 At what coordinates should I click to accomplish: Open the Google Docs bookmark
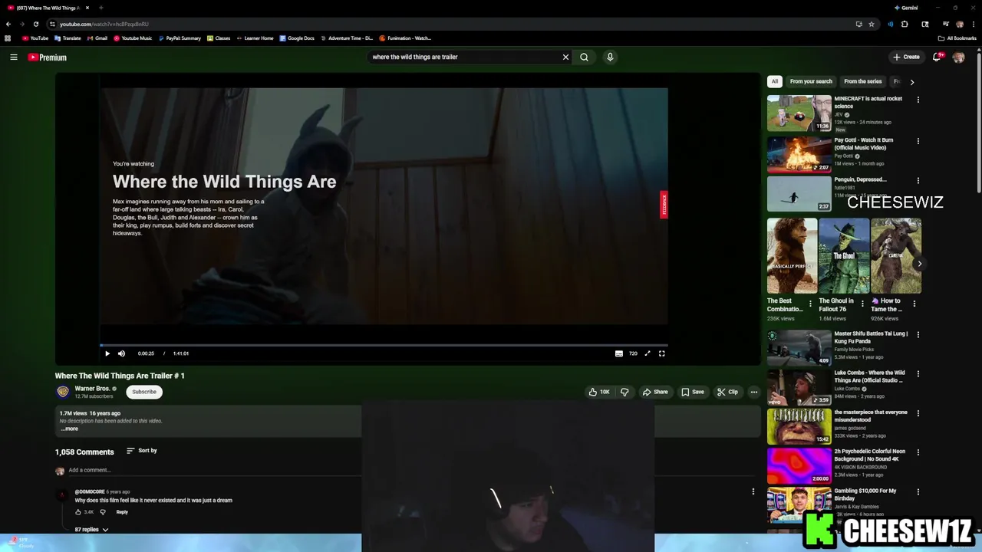tap(297, 38)
